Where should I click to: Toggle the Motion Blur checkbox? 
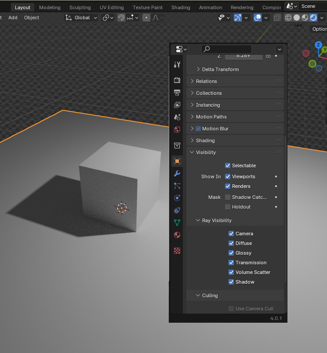198,129
